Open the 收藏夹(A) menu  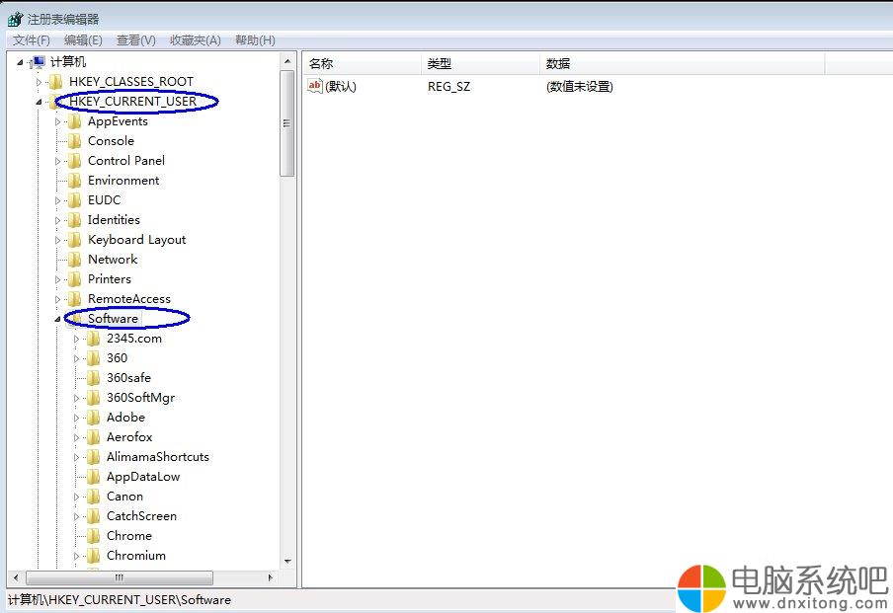(195, 40)
